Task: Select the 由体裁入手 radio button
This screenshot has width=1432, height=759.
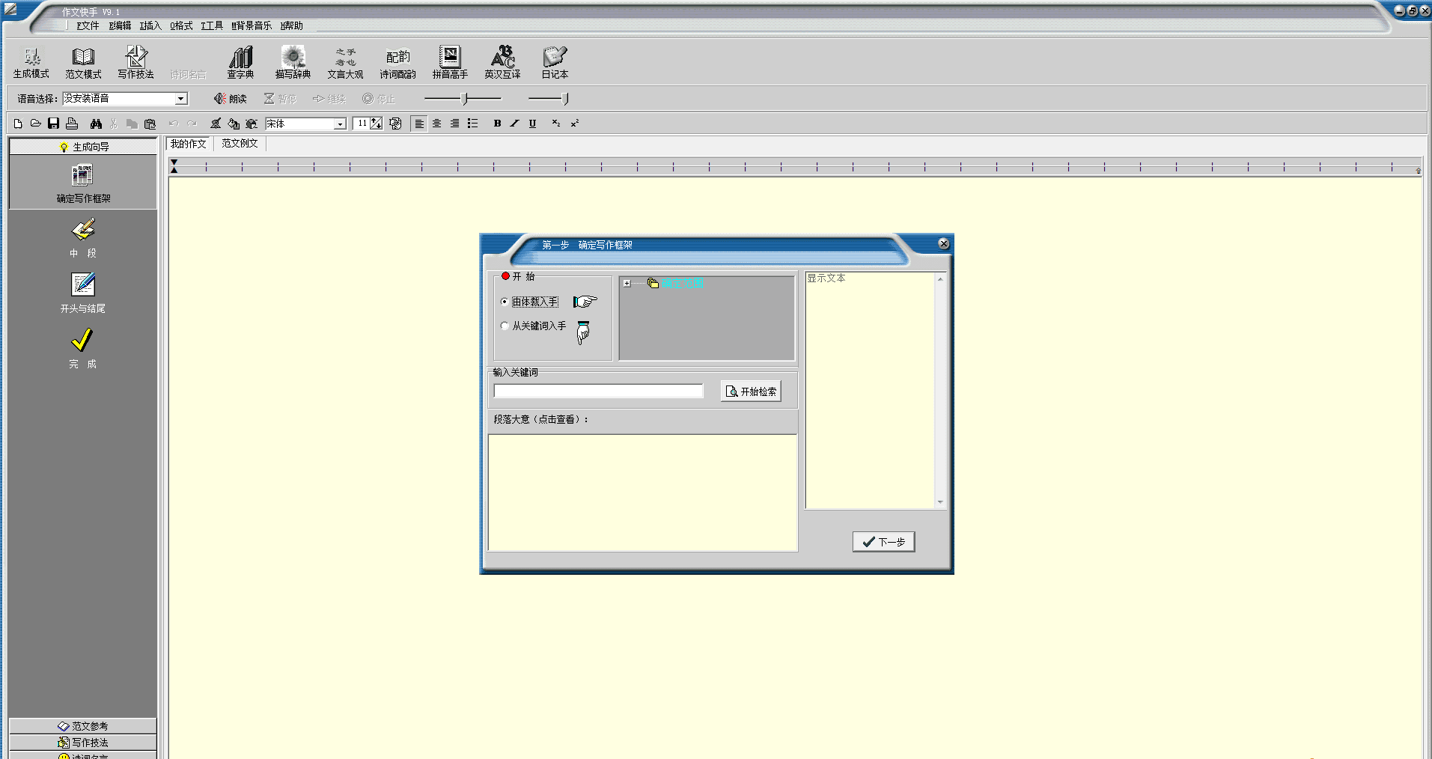Action: point(505,302)
